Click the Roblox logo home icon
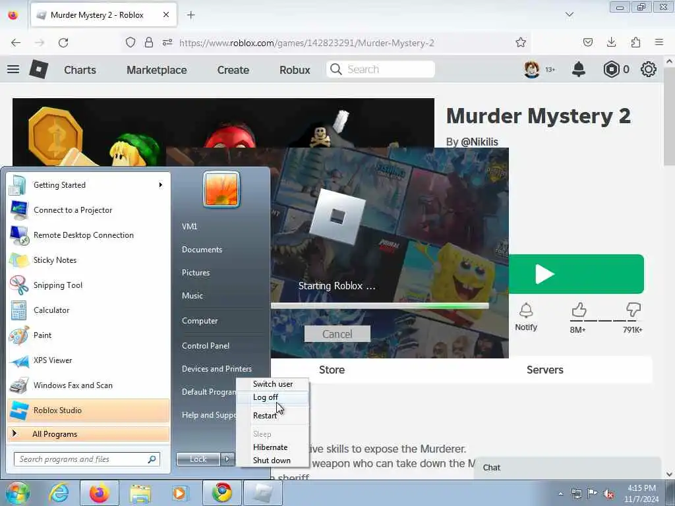Screen dimensions: 675x506 tap(38, 69)
